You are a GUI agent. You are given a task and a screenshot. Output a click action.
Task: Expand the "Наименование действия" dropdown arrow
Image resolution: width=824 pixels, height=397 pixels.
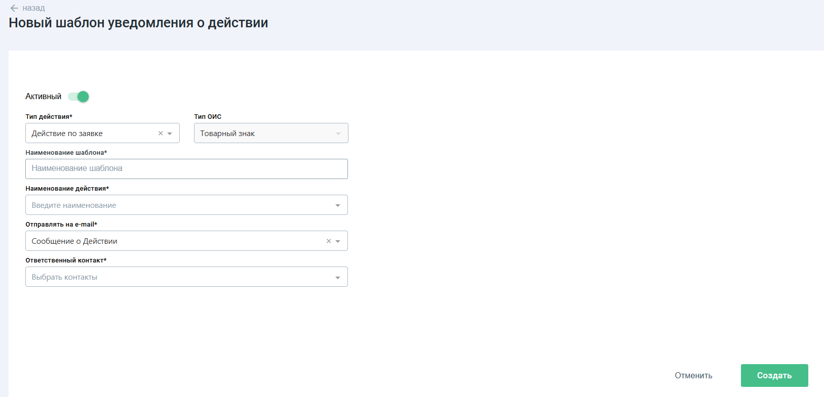point(338,205)
